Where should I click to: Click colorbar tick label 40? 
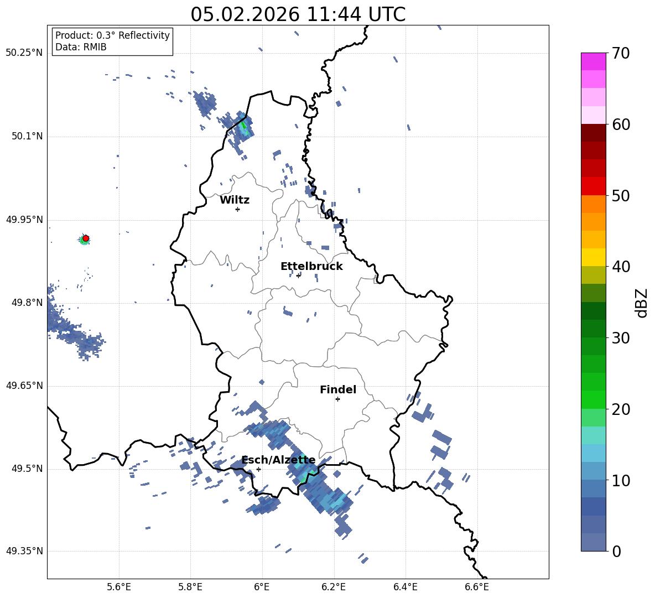(620, 267)
